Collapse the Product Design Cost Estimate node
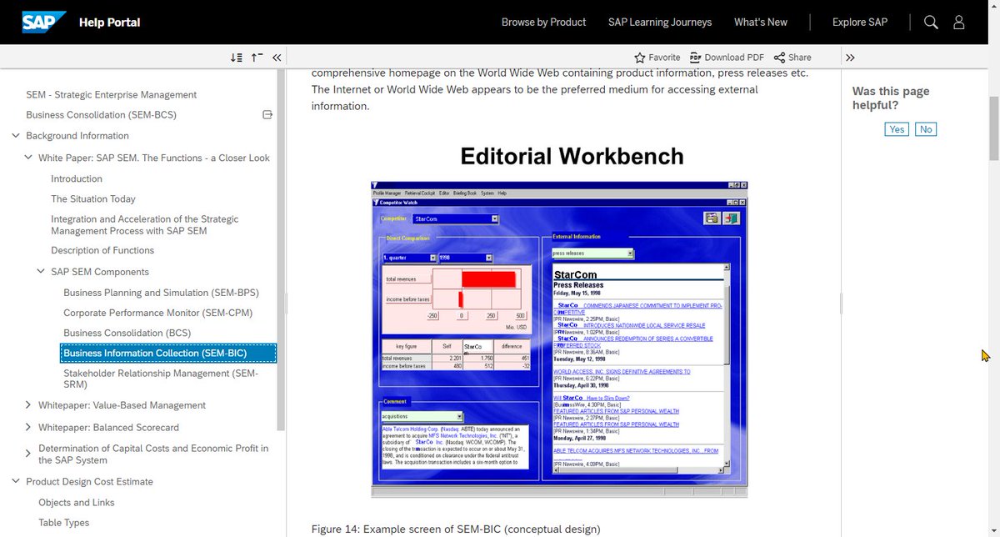1000x537 pixels. [x=16, y=481]
